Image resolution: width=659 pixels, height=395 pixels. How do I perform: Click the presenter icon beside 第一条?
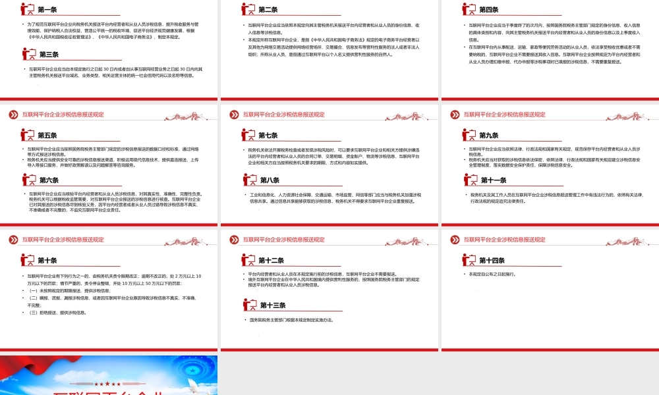(28, 9)
